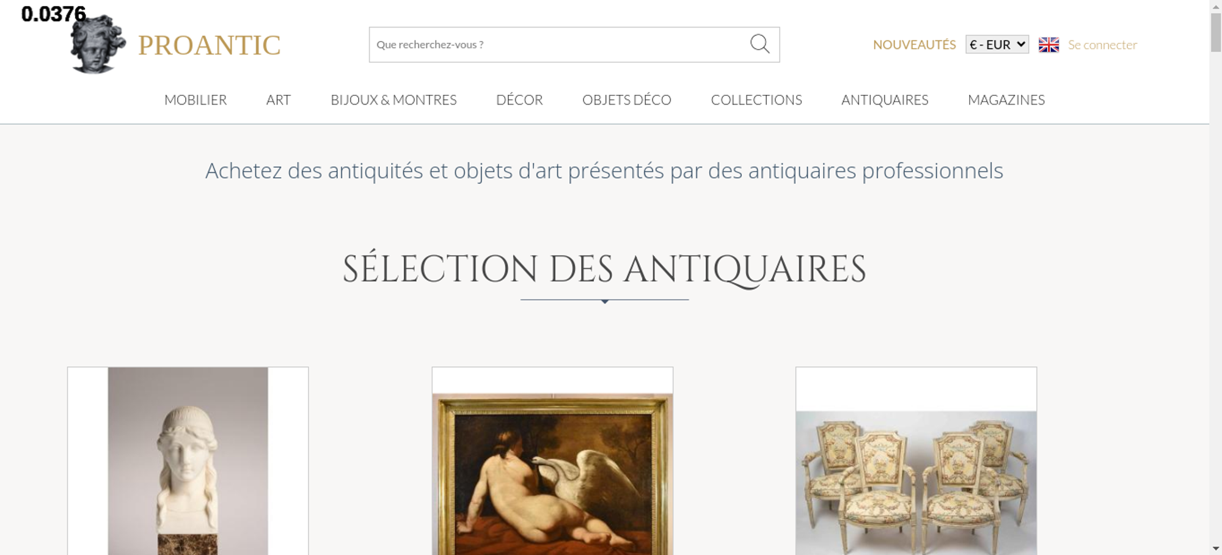Go to the ANTIQUAIRES section

[885, 100]
